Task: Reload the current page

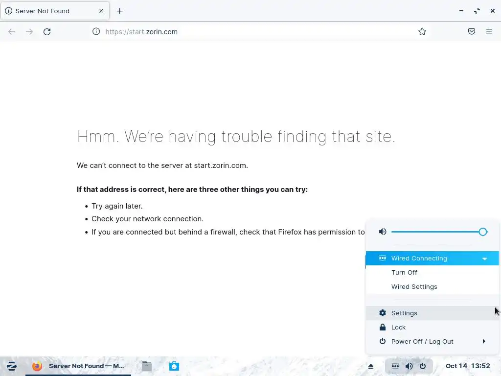Action: tap(47, 31)
